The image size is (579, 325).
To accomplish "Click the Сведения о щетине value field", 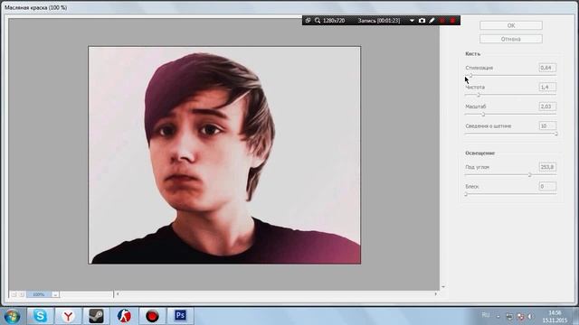I will 547,126.
